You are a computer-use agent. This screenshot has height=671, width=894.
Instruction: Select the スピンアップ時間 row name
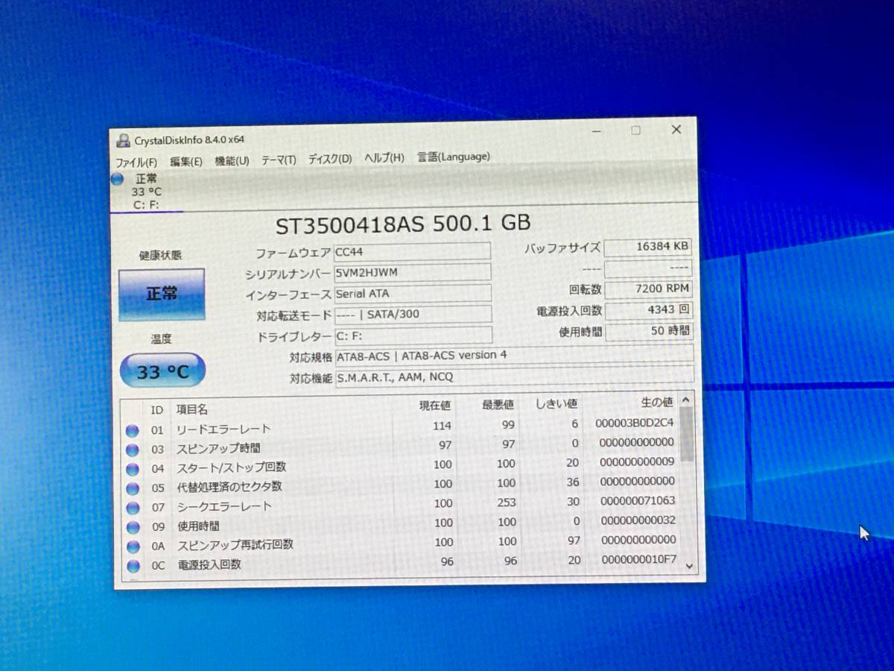(x=218, y=449)
